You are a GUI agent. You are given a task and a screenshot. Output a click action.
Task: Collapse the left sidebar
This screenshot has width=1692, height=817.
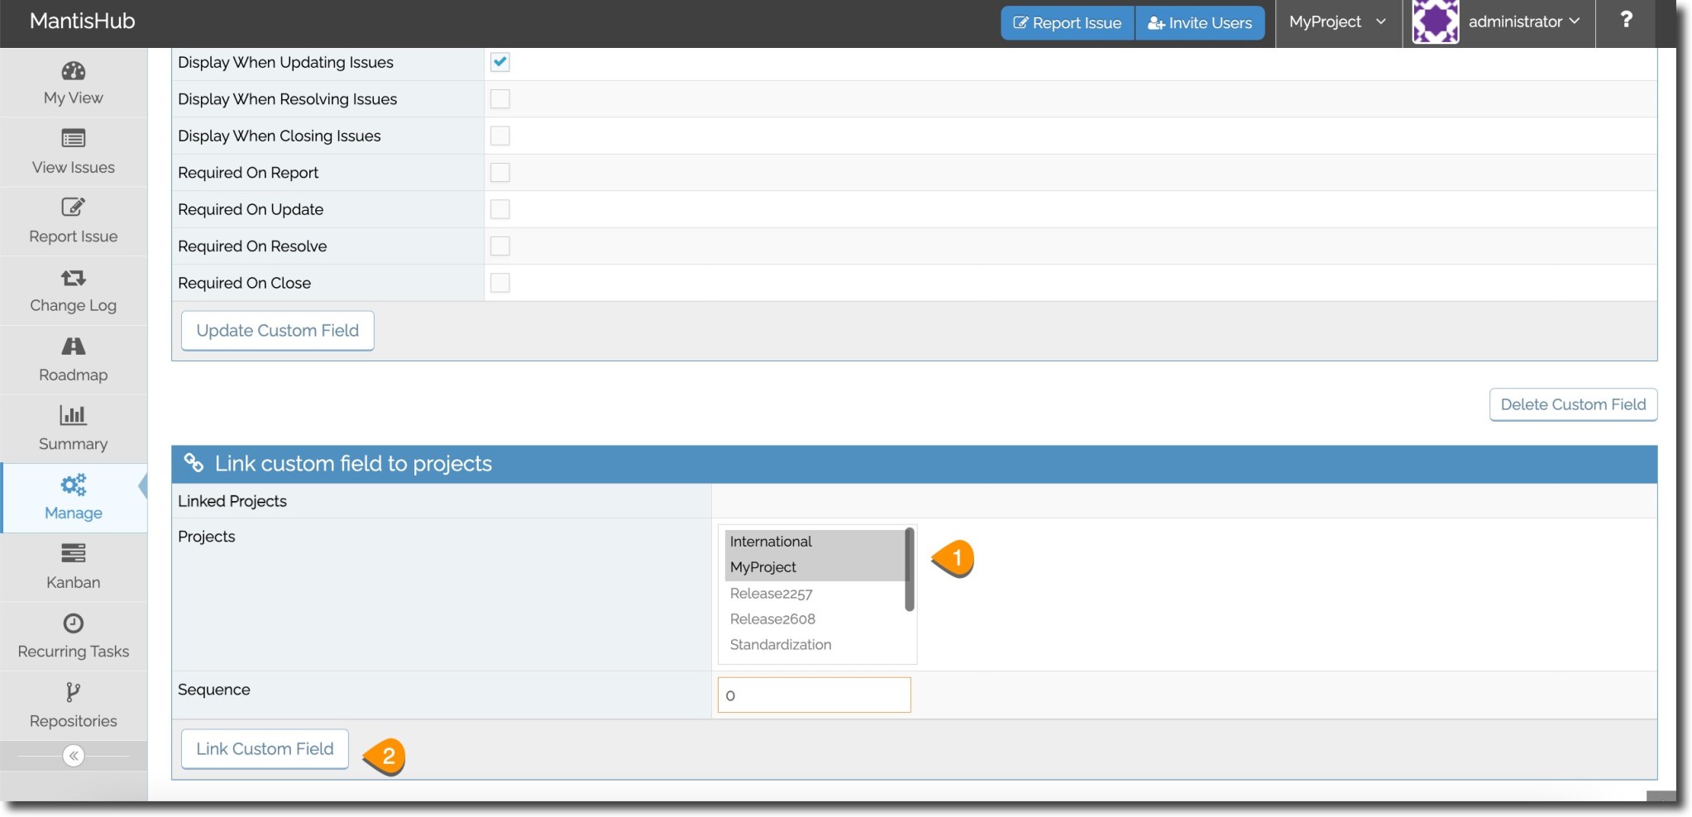(x=73, y=755)
